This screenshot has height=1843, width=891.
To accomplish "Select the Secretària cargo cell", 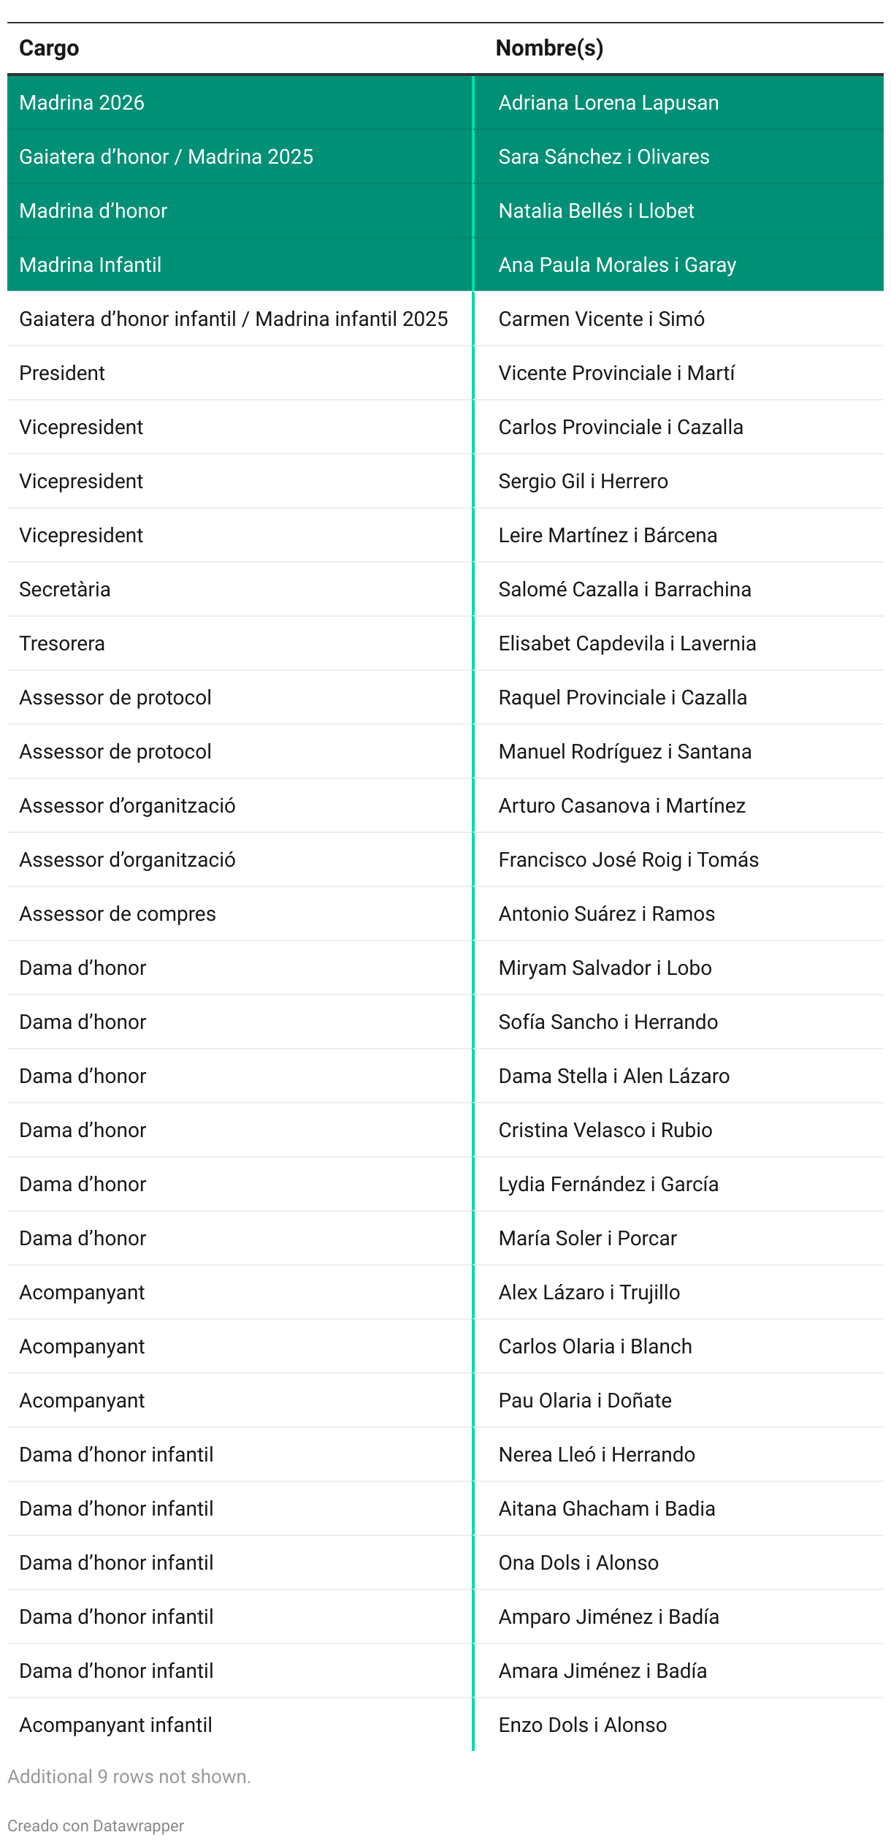I will (x=65, y=590).
